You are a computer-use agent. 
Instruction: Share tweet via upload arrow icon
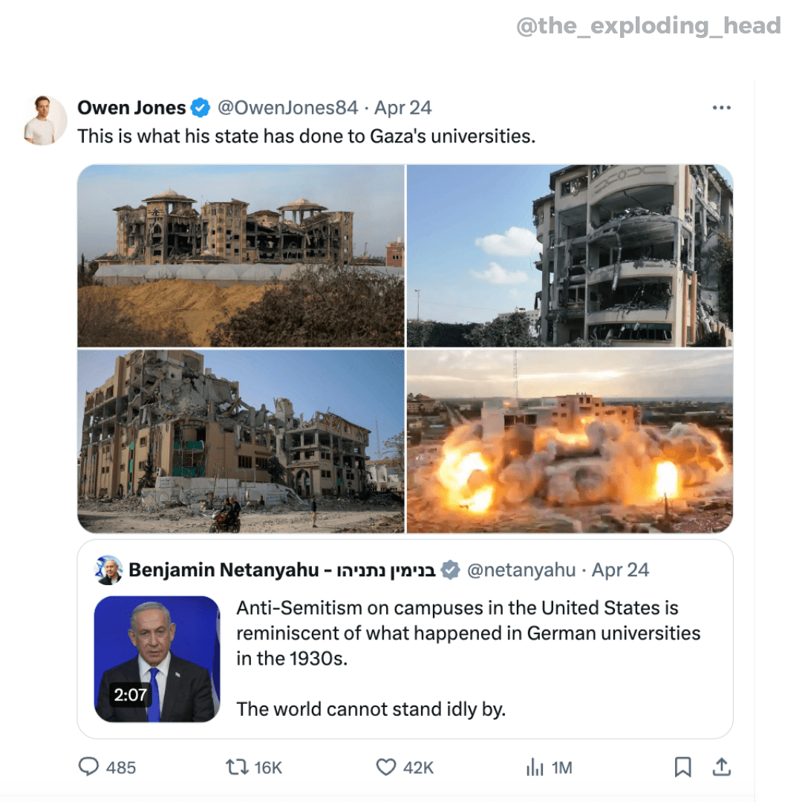tap(721, 766)
